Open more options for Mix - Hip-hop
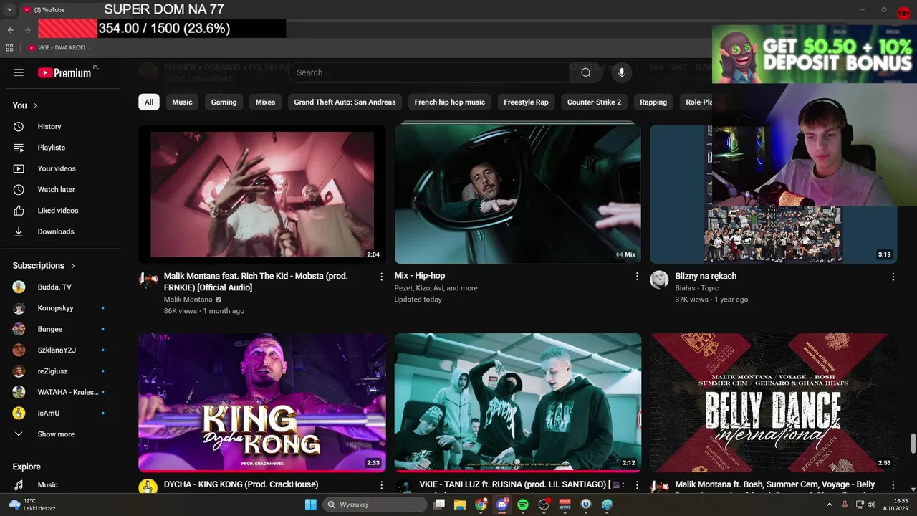 click(x=637, y=277)
